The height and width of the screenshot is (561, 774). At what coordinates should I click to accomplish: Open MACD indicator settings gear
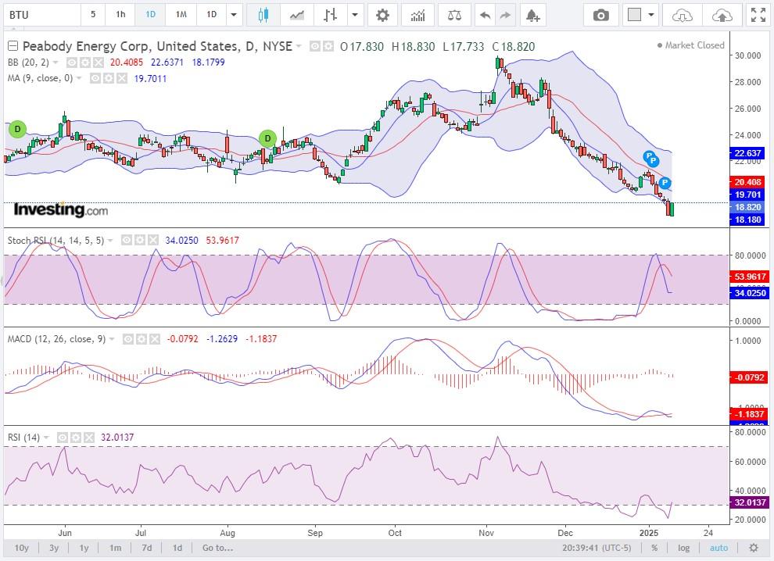point(142,339)
